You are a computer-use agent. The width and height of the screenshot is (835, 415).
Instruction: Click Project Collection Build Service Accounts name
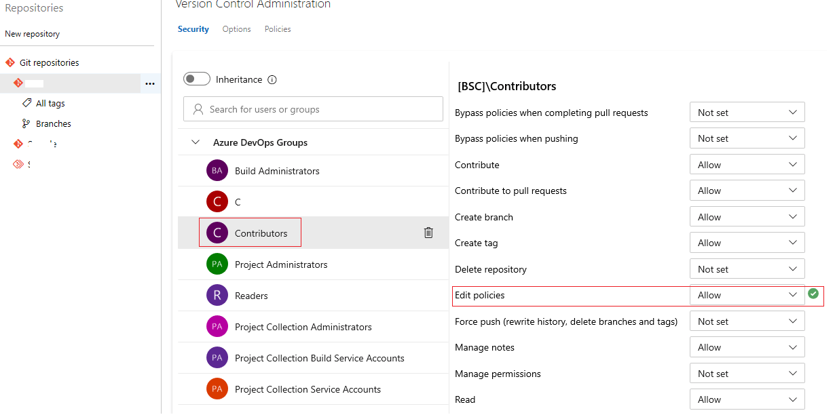point(320,358)
